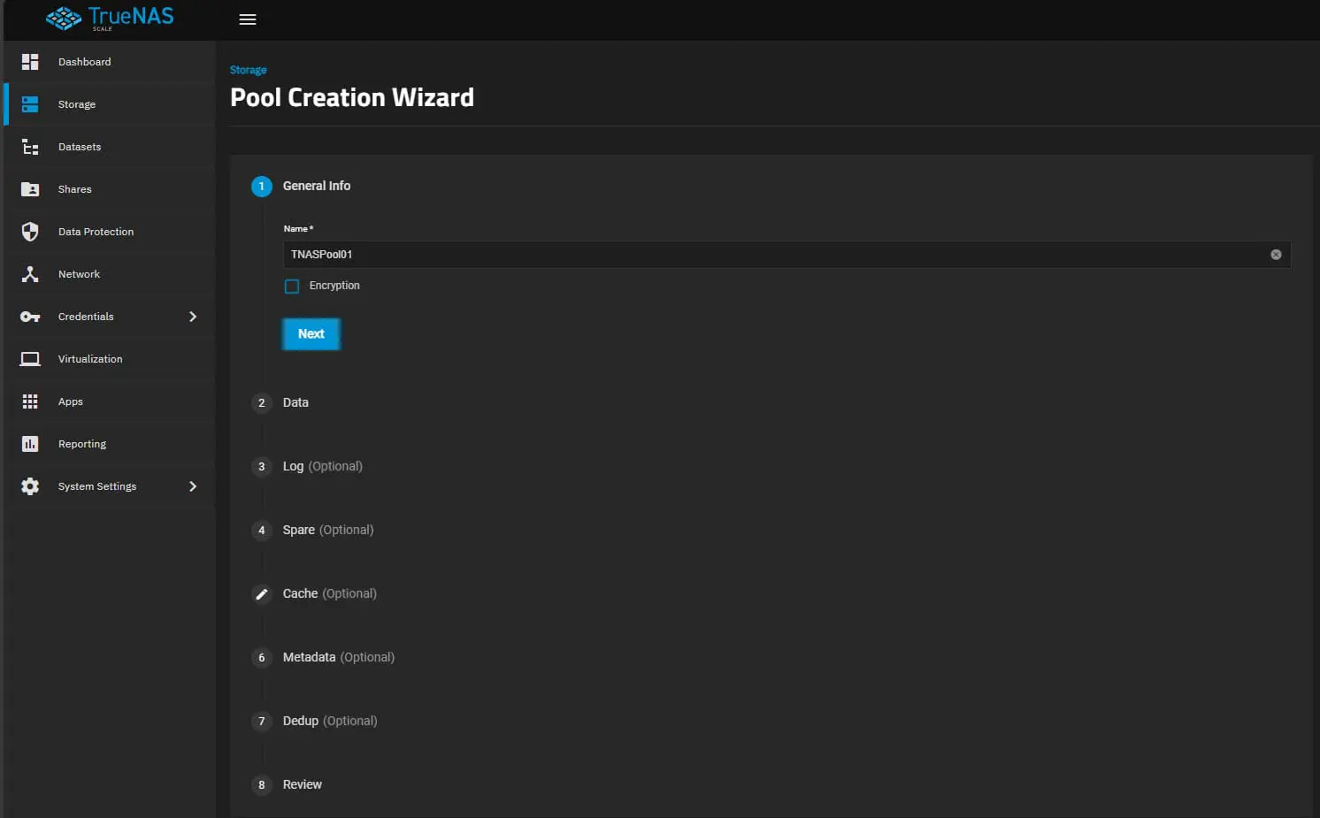
Task: Open Credentials in the sidebar
Action: click(110, 317)
